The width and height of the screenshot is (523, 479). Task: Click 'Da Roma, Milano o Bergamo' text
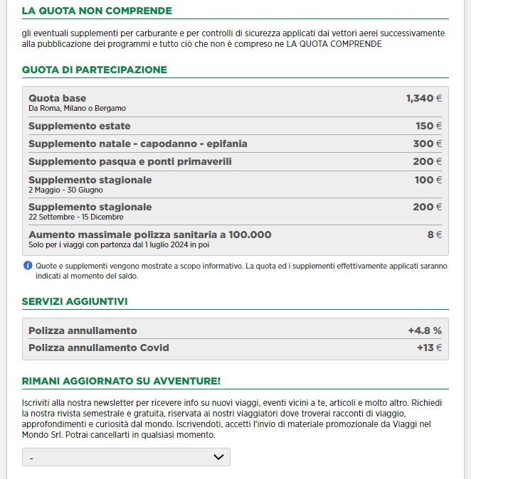tap(77, 108)
